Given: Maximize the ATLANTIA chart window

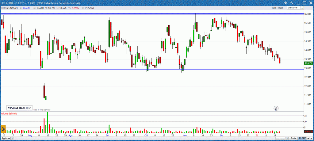Looking at the screenshot, I should [304, 3].
